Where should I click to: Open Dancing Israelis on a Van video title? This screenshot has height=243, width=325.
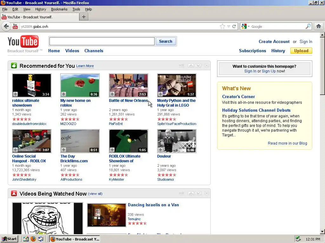[153, 205]
